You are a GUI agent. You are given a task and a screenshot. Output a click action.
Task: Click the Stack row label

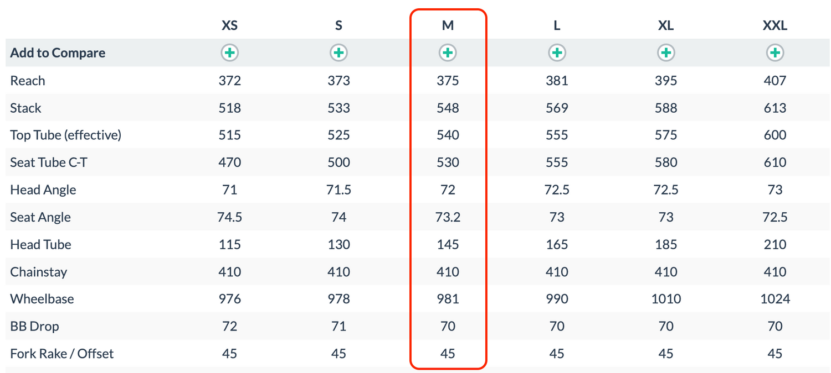(25, 108)
